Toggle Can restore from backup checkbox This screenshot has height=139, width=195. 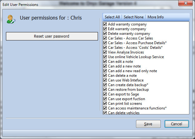point(105,89)
